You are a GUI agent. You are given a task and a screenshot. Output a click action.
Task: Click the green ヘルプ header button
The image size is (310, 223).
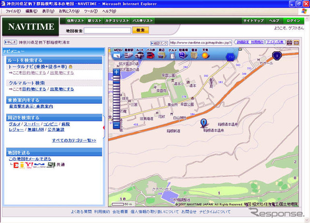[x=274, y=20]
